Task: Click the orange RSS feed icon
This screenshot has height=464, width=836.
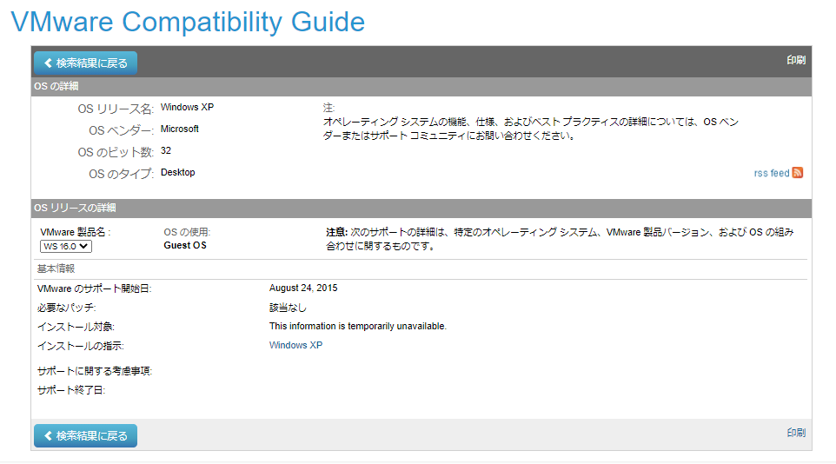Action: (798, 172)
